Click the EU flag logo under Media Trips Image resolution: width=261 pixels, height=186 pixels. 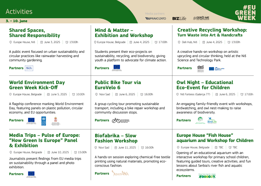click(31, 174)
